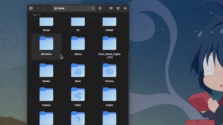Click the Library folder name
Viewport: 223px width, 125px height.
point(78,54)
